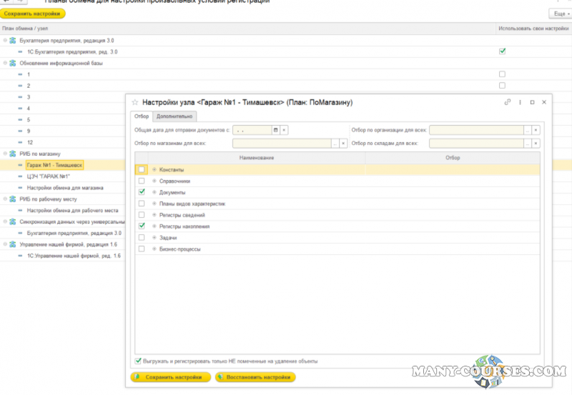This screenshot has height=395, width=572.
Task: Open the kebab menu in dialog header
Action: 520,102
